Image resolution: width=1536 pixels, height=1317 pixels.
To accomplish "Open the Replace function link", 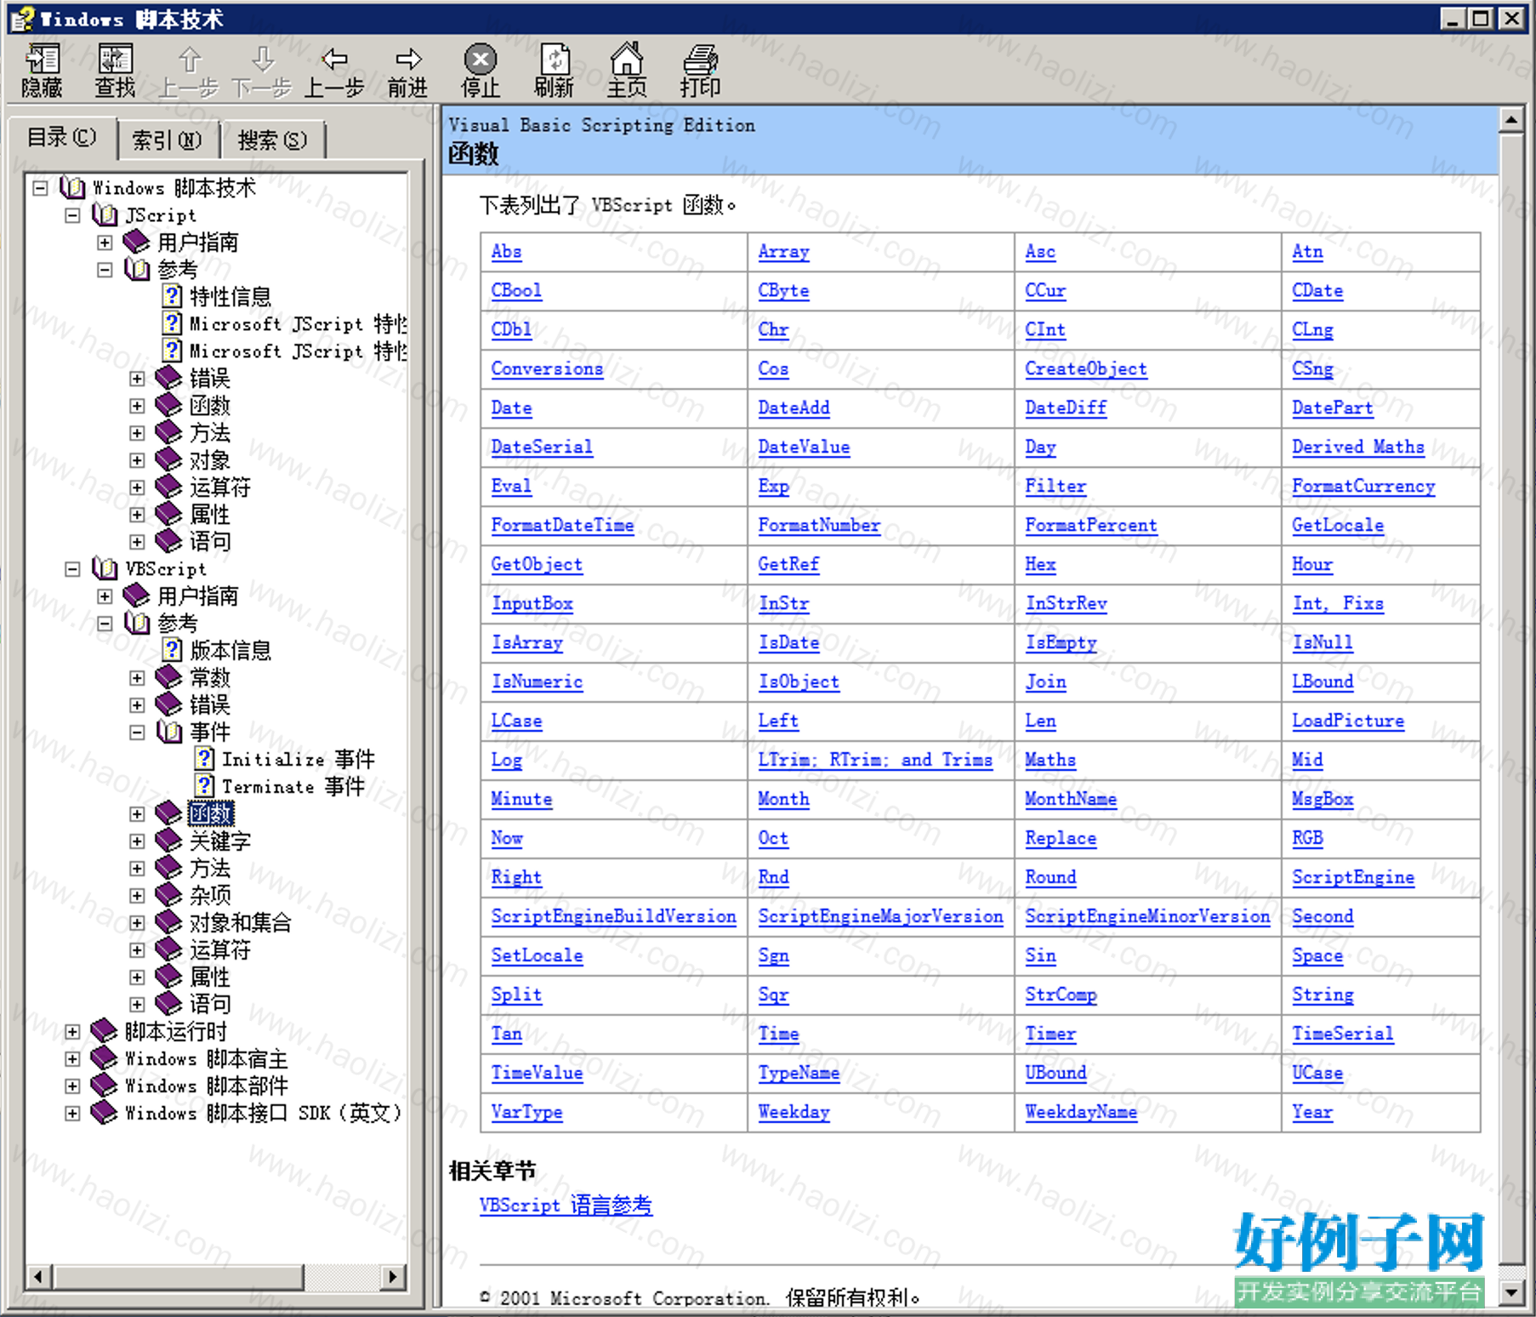I will pyautogui.click(x=1061, y=839).
